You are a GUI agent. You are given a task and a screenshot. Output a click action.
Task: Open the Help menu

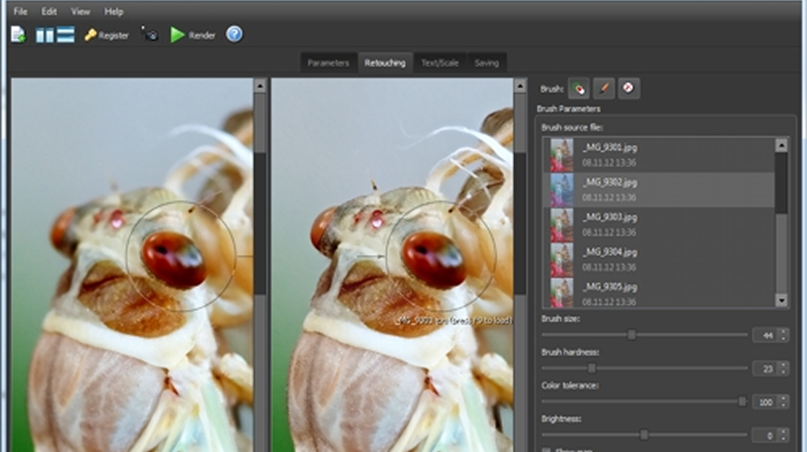(114, 11)
